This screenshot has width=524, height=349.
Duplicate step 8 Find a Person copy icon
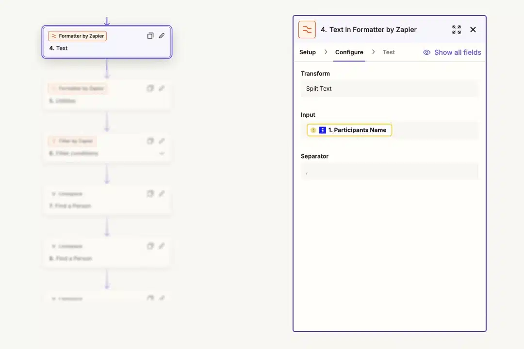tap(150, 246)
